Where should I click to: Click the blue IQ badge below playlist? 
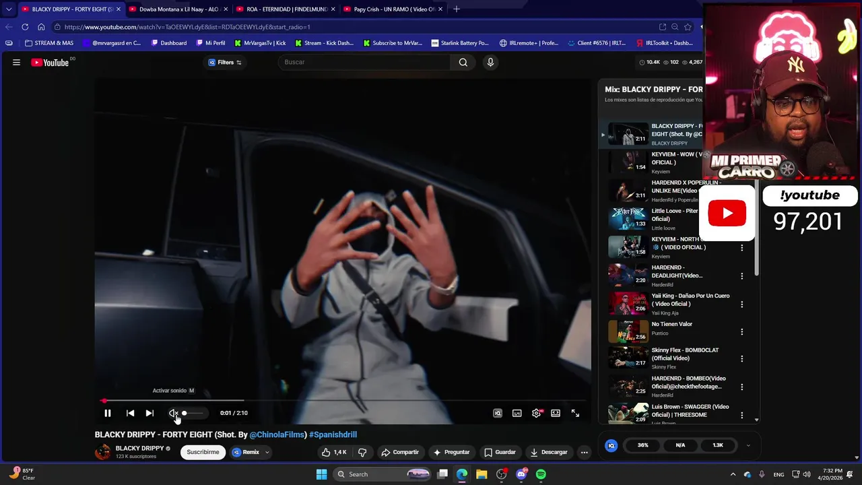pyautogui.click(x=611, y=445)
